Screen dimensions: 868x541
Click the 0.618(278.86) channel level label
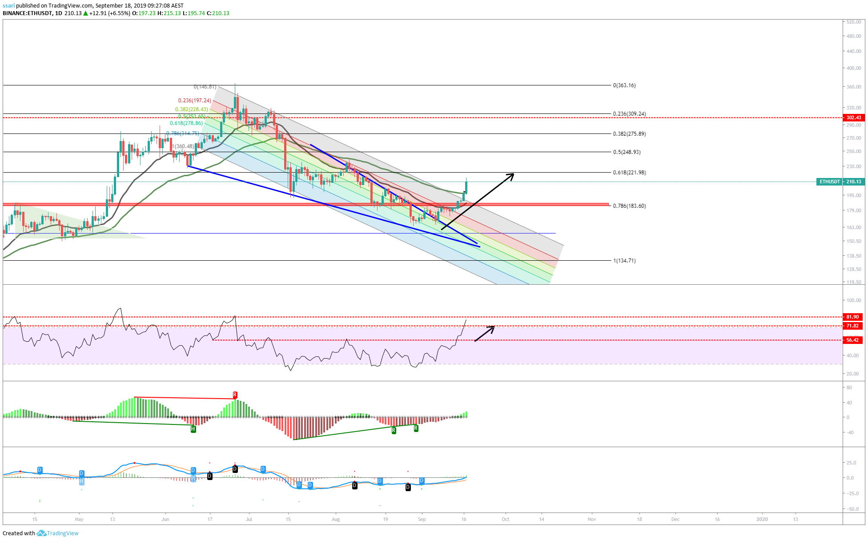click(x=186, y=123)
